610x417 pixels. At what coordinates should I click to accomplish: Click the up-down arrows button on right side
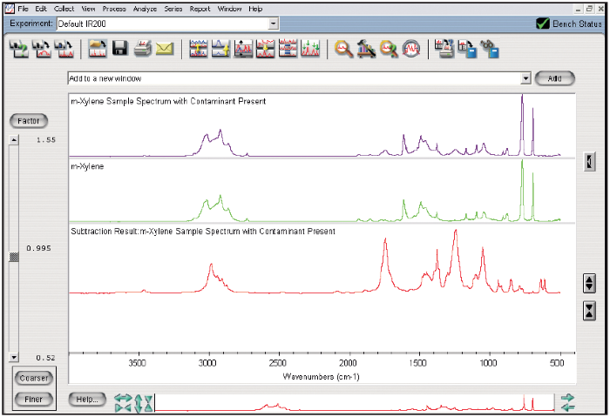(589, 283)
